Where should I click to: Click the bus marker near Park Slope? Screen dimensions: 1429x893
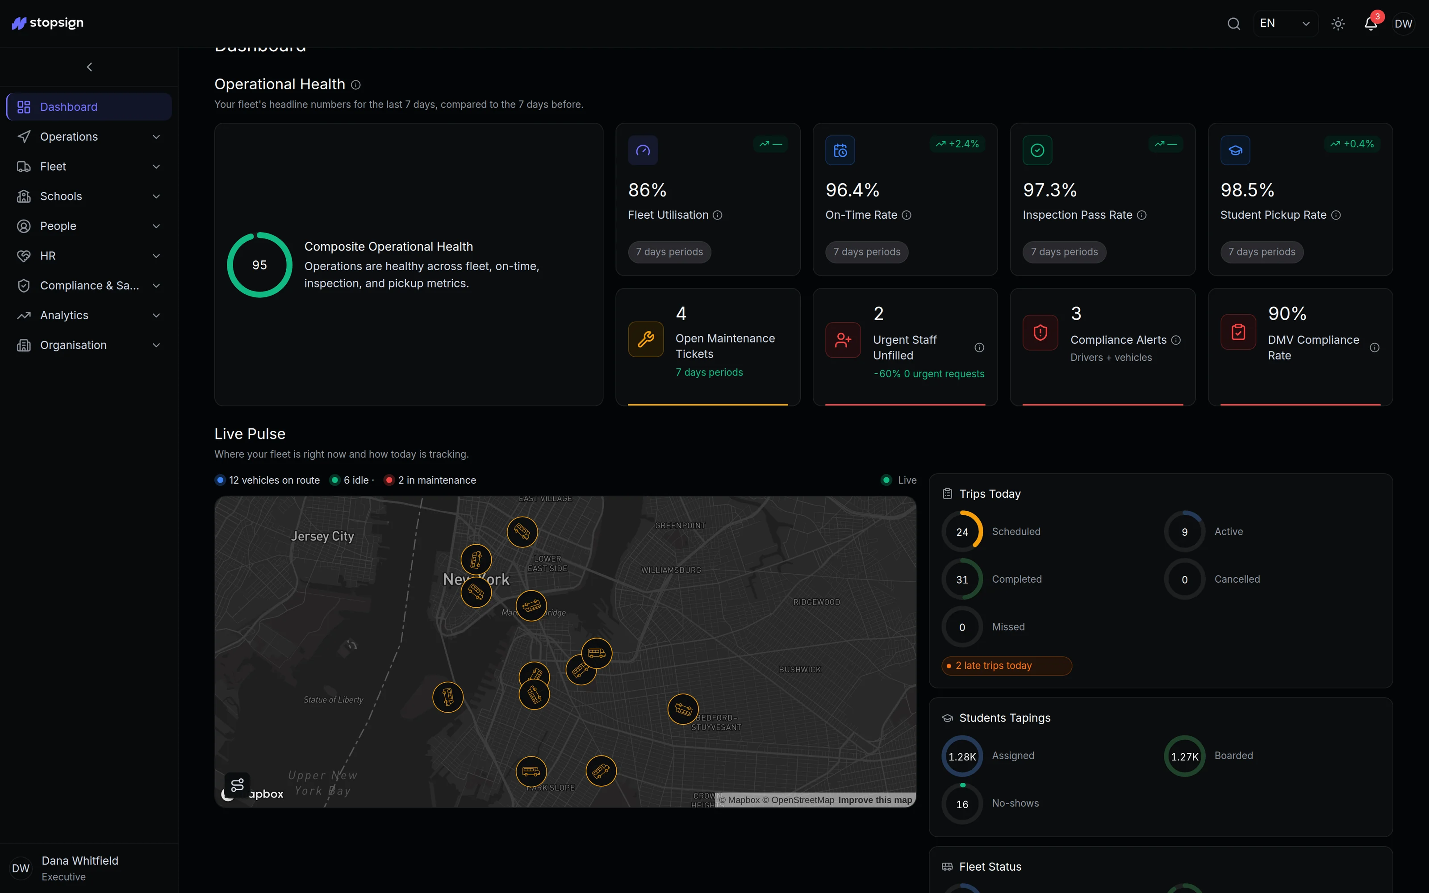(531, 772)
